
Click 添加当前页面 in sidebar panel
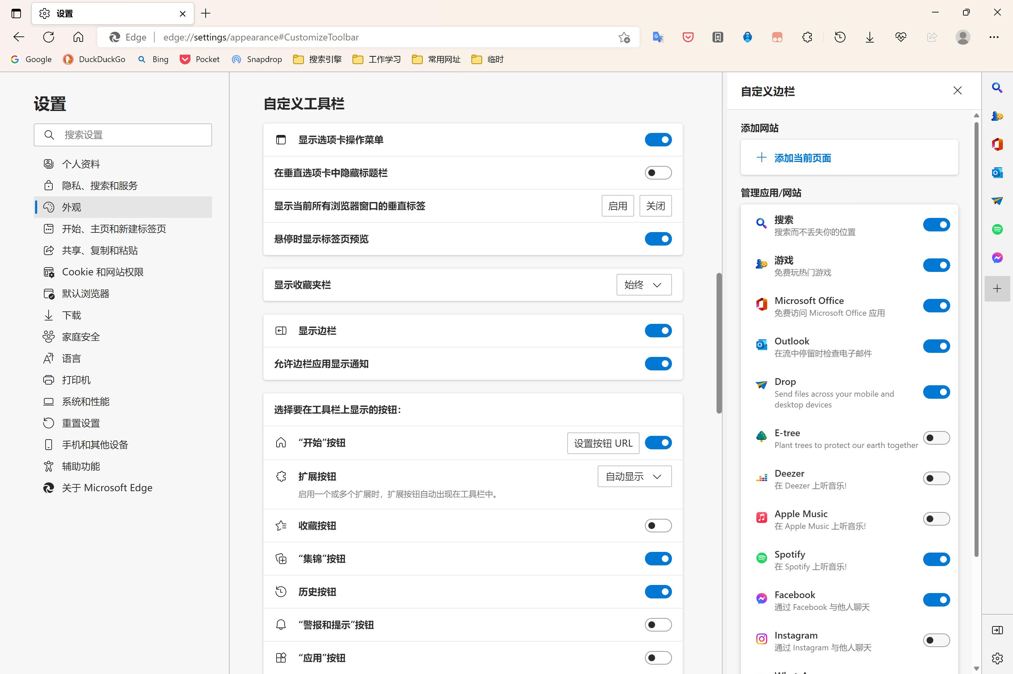click(802, 158)
